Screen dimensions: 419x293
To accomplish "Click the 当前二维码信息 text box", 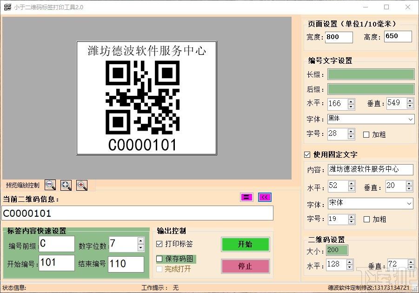I will click(x=137, y=213).
